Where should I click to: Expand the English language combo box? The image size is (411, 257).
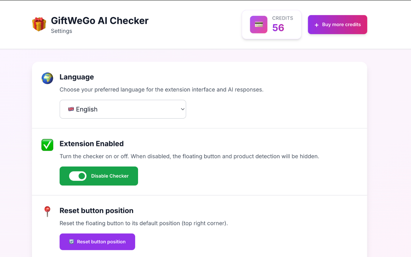[123, 109]
